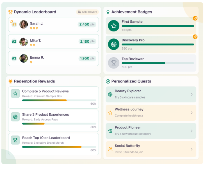Click the trophy icon for Reach Top 10
205x188 pixels.
click(15, 140)
